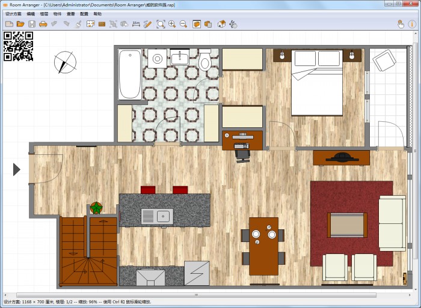Open the 帮助 menu
The image size is (421, 308).
97,14
